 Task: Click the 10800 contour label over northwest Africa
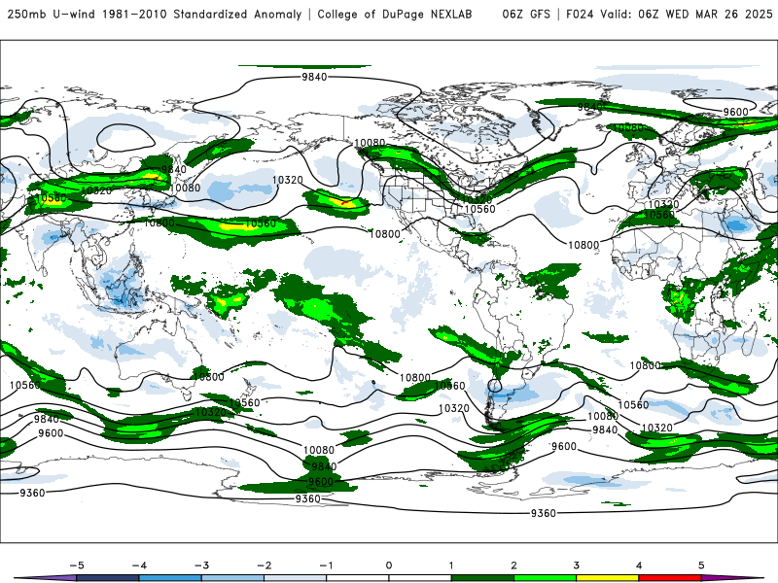pos(583,245)
